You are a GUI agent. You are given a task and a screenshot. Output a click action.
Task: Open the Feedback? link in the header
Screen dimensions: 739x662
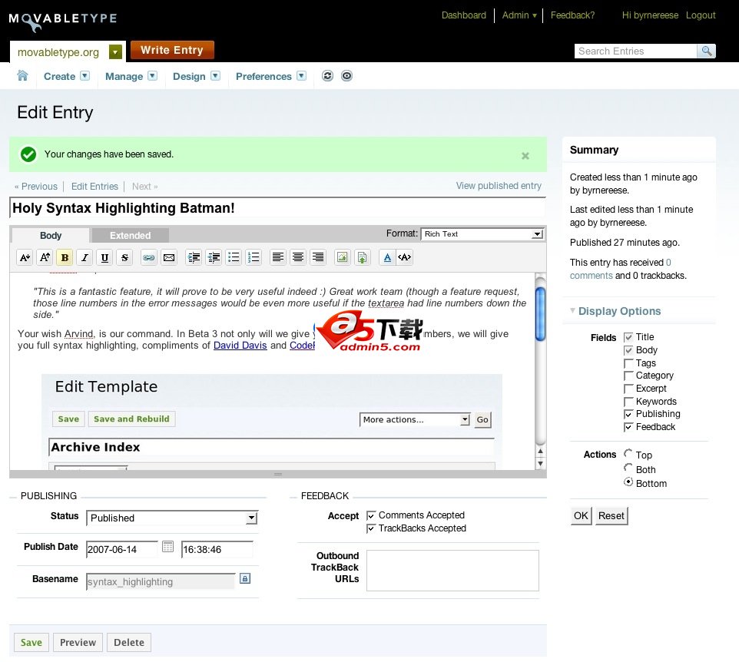point(572,15)
